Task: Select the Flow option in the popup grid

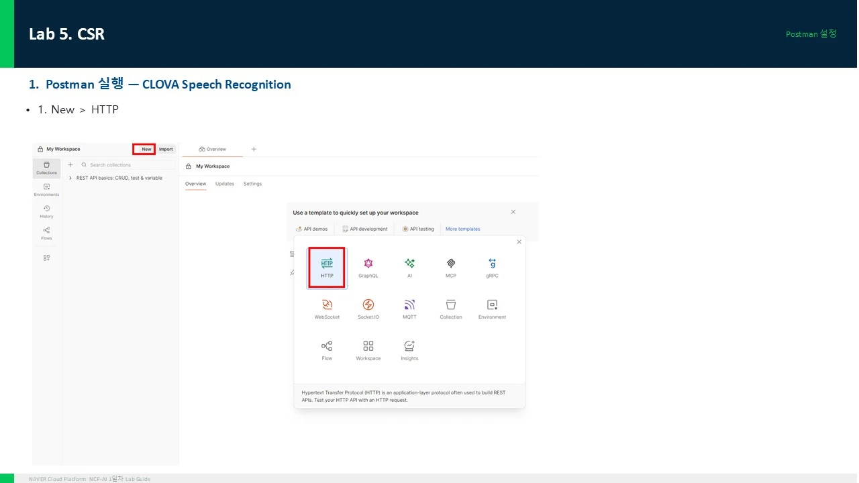Action: pyautogui.click(x=327, y=350)
